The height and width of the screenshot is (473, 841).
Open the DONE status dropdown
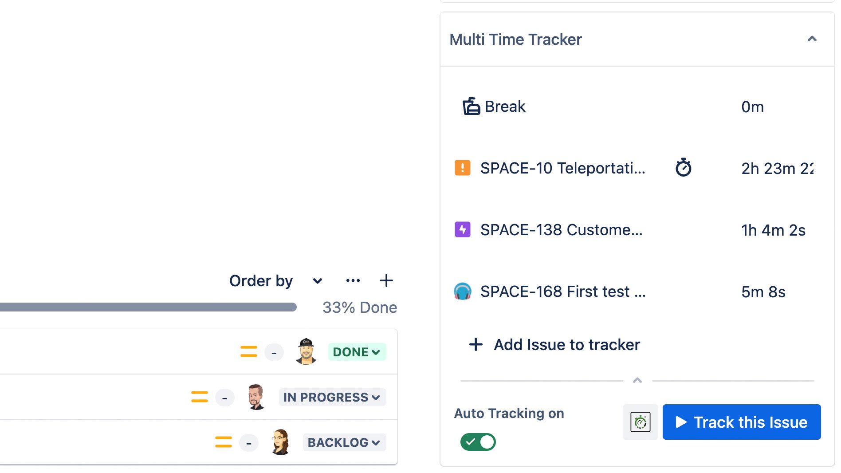click(x=357, y=352)
